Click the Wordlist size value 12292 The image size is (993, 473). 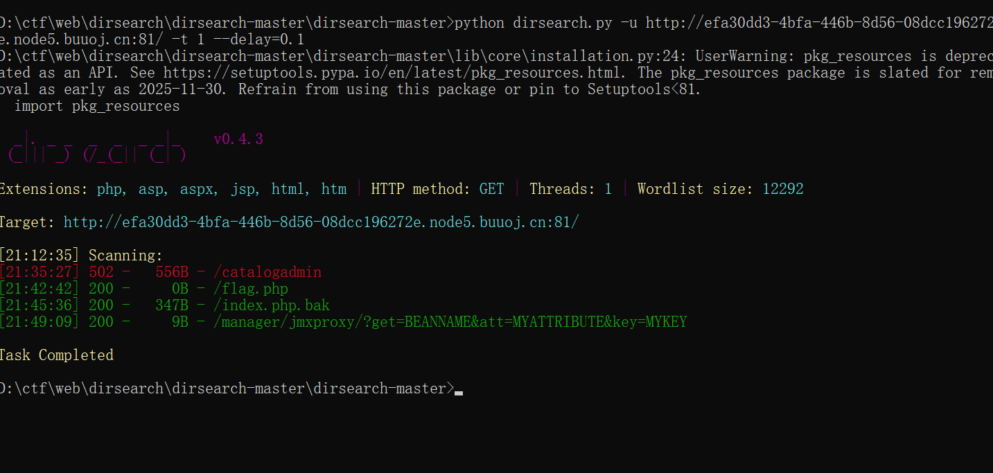click(783, 189)
